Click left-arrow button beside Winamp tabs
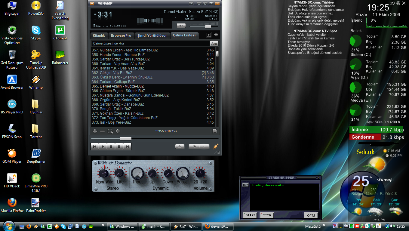Viewport: 409px width, 231px height. (216, 35)
